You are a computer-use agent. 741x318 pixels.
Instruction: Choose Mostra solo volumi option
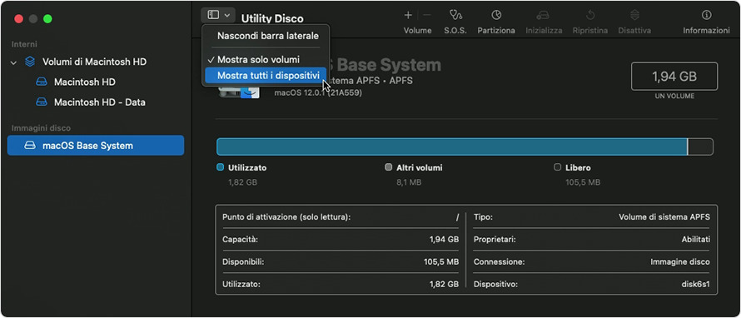(258, 60)
